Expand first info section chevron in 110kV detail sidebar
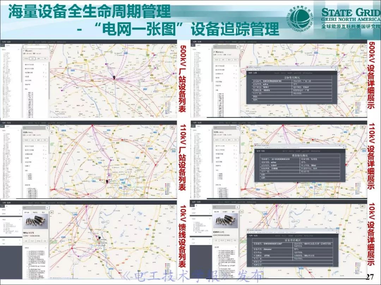381x285 pixels. pos(236,146)
